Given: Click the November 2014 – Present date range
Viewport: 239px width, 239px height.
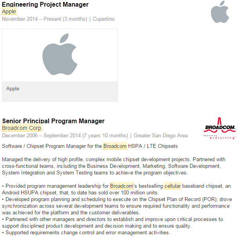Looking at the screenshot, I should pyautogui.click(x=45, y=19).
